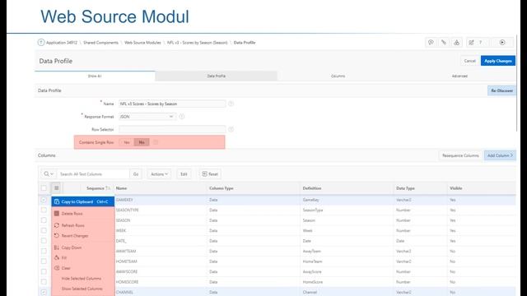Open the Web Source Modules breadcrumb link
This screenshot has width=527, height=296.
click(142, 43)
